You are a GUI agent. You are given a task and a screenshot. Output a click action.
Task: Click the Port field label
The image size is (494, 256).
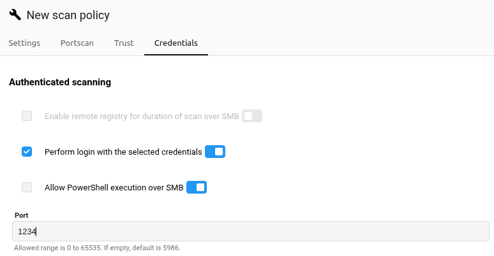pyautogui.click(x=22, y=215)
